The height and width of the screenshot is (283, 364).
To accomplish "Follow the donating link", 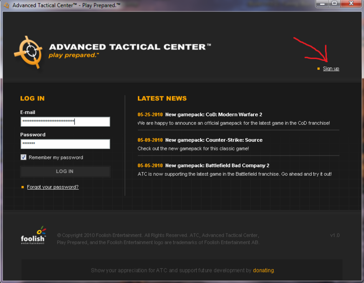I will pyautogui.click(x=263, y=270).
